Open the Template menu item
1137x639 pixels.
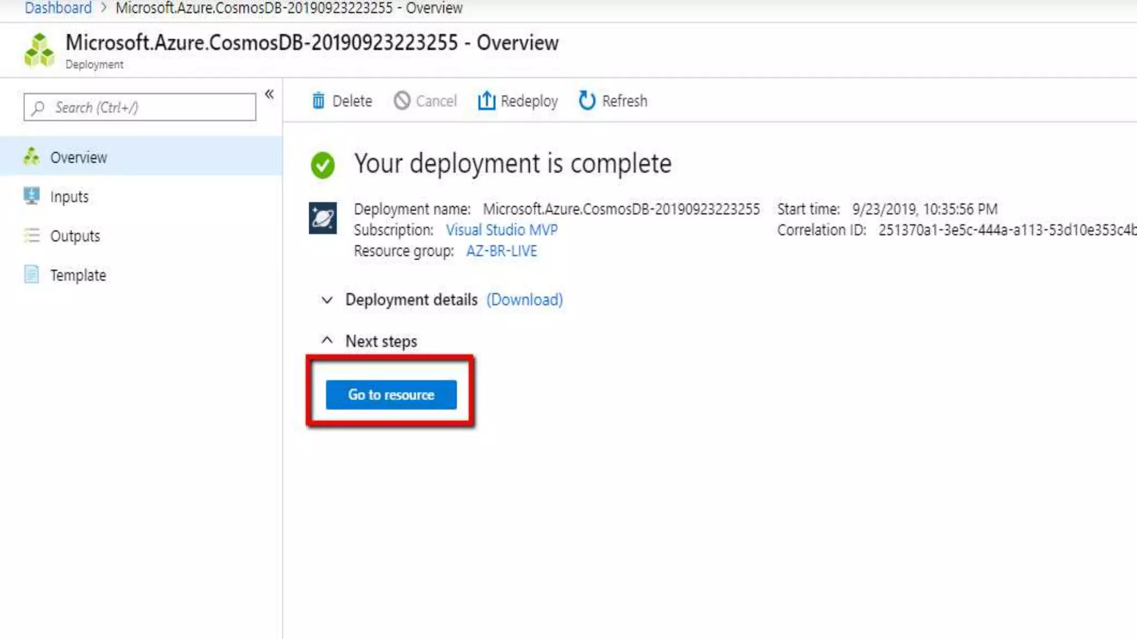point(78,275)
